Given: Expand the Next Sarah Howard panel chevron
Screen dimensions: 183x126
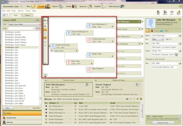Looking at the screenshot, I should point(179,117).
